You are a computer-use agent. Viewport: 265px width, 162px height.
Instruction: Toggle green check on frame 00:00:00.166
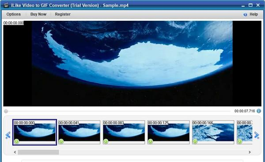pyautogui.click(x=195, y=141)
